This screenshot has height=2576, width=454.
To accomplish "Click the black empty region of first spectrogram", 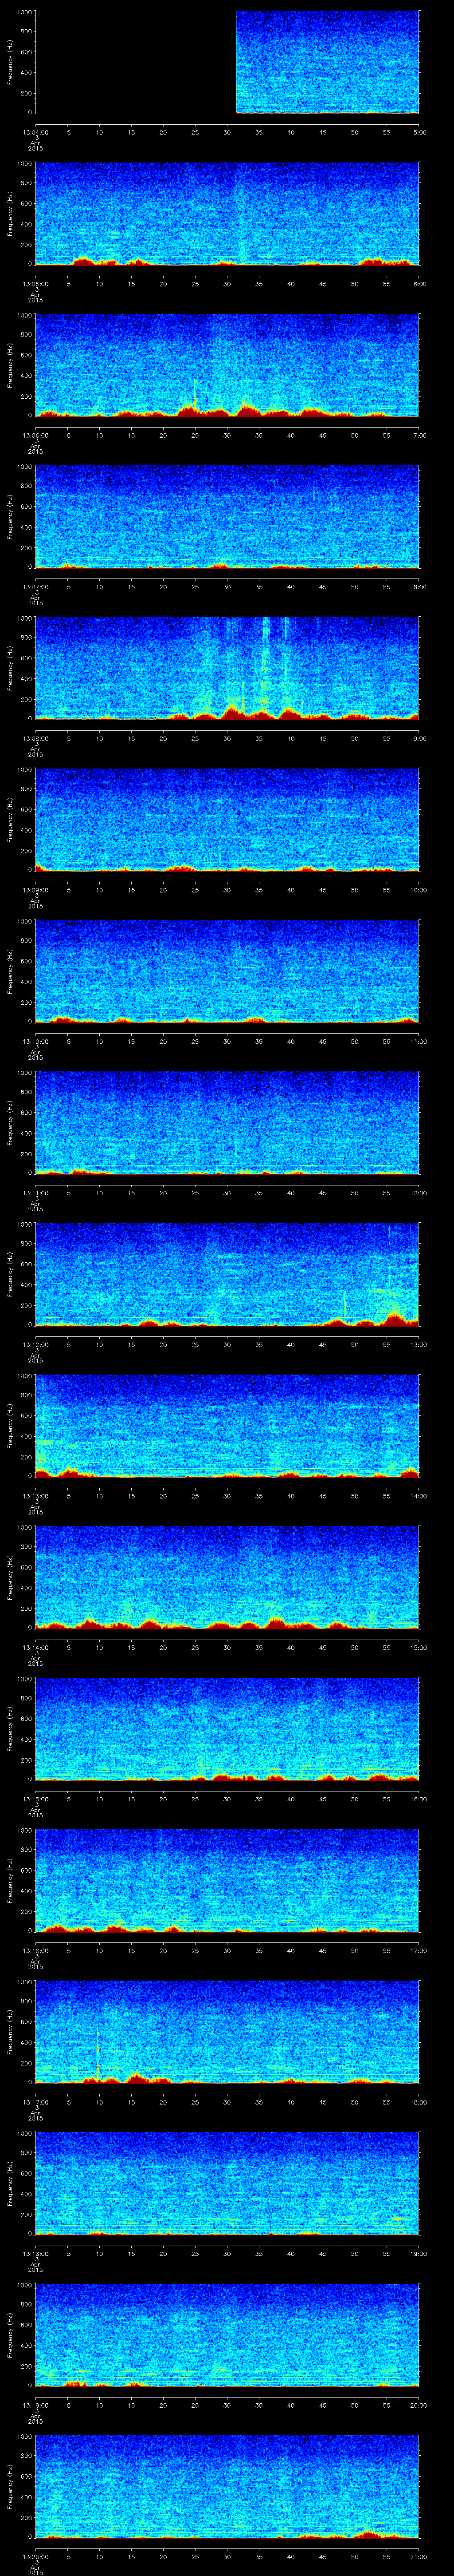I will [x=135, y=62].
